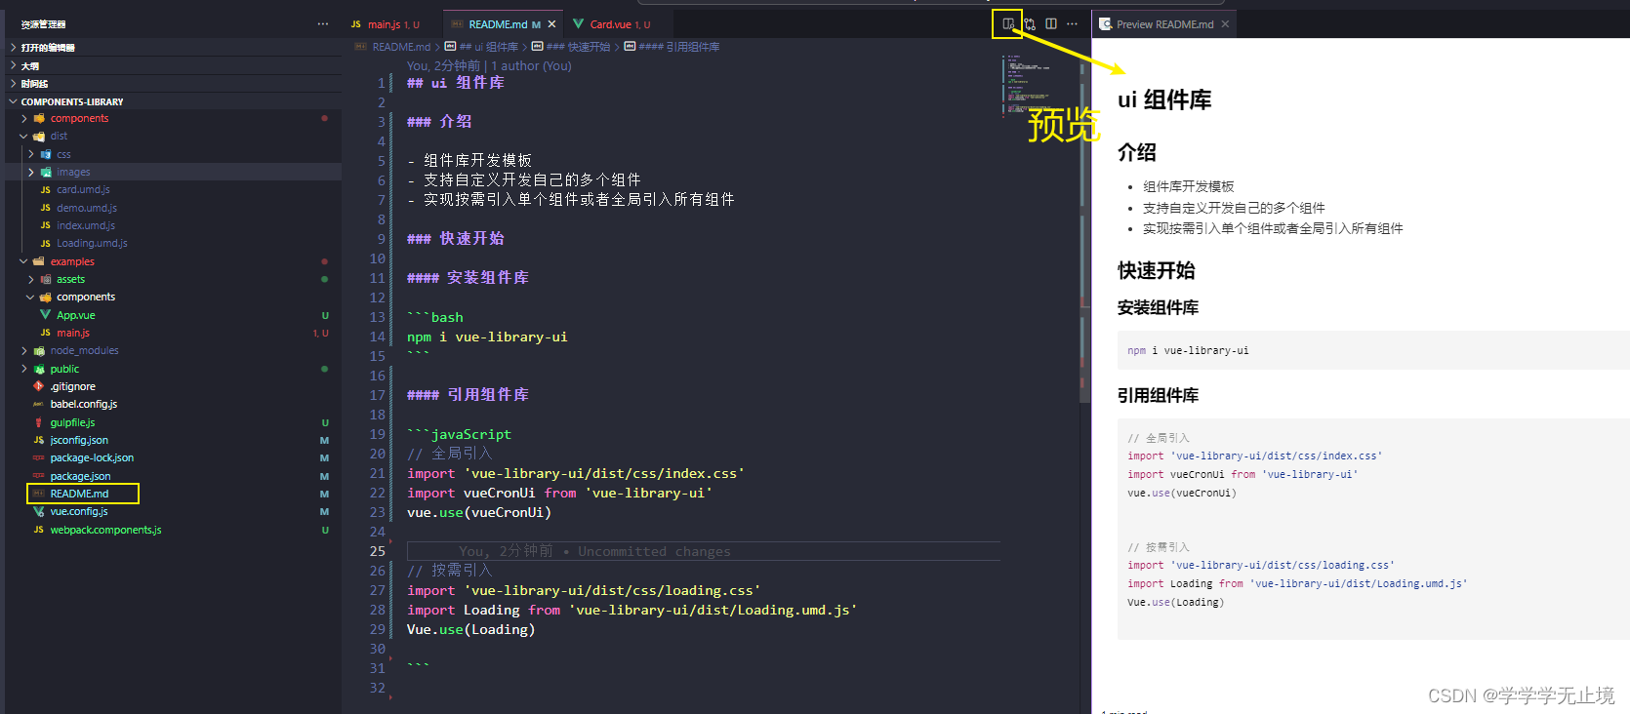Click the preview icon on Preview README.md tab
This screenshot has height=714, width=1630.
[1105, 24]
